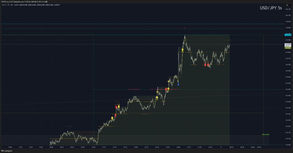Click the blue up-triangle marker on the chart
Viewport: 293px width, 153px height.
click(178, 84)
